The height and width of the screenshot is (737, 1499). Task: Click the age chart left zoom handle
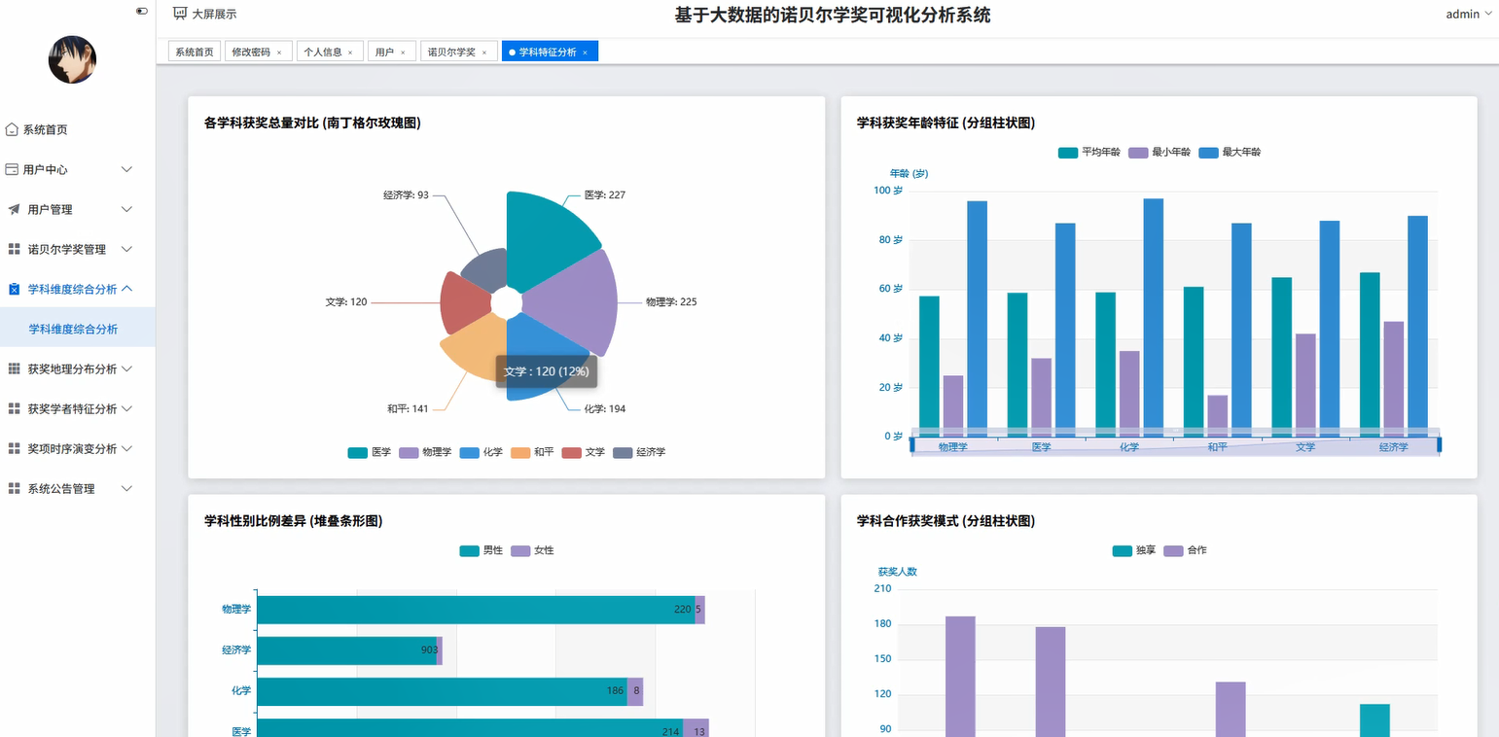[x=912, y=445]
